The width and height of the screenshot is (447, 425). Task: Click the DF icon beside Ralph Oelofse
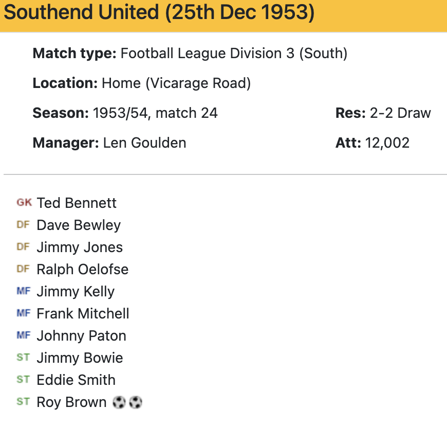[23, 269]
